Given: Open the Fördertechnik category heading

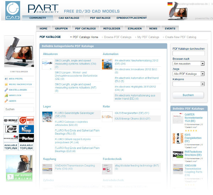Looking at the screenshot, I should (112, 159).
